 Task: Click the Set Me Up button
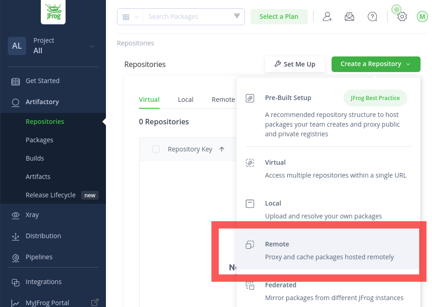(295, 64)
